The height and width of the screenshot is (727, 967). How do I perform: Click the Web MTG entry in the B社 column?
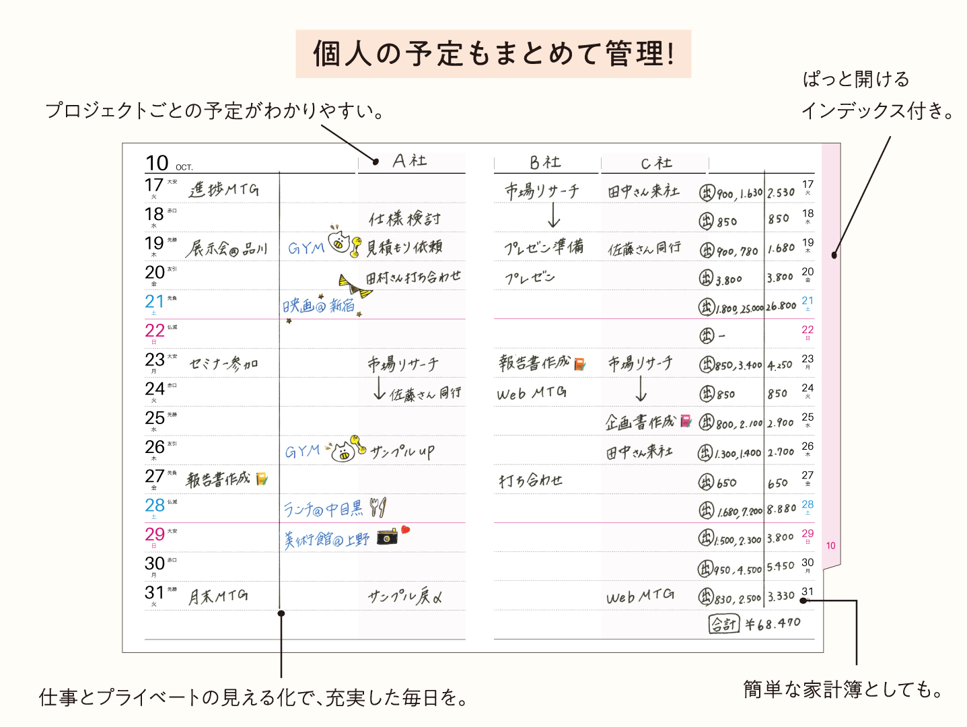coord(532,393)
